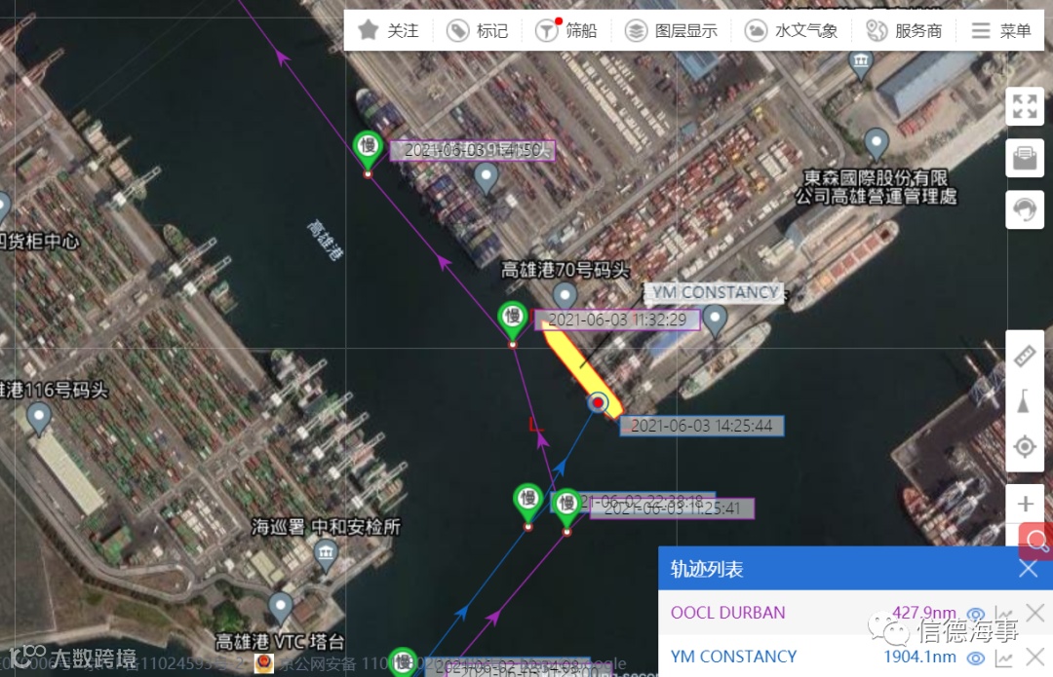This screenshot has height=677, width=1053.
Task: Select OOCL DURBAN in track list
Action: 727,613
